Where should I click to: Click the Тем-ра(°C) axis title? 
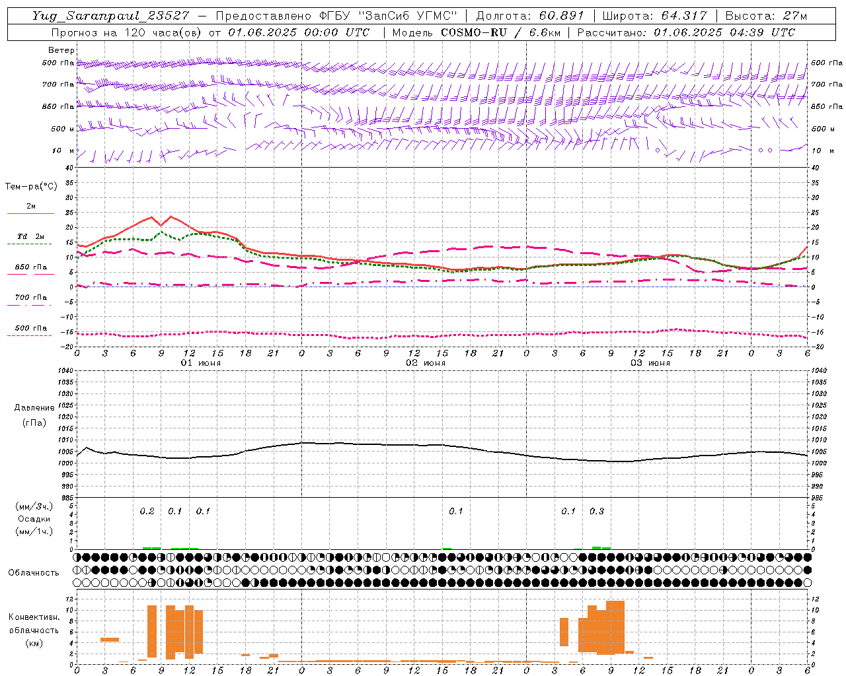pyautogui.click(x=31, y=186)
